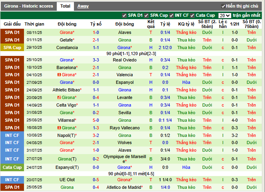This screenshot has width=265, height=192.
Task: Click Cata Cup league label on 24/07/25
Action: tap(12, 167)
